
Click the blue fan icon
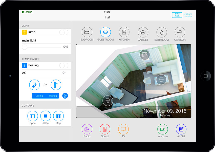pyautogui.click(x=65, y=96)
